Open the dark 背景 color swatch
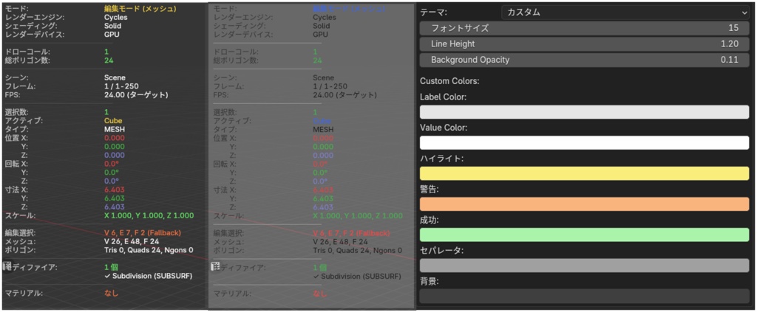 pyautogui.click(x=584, y=296)
